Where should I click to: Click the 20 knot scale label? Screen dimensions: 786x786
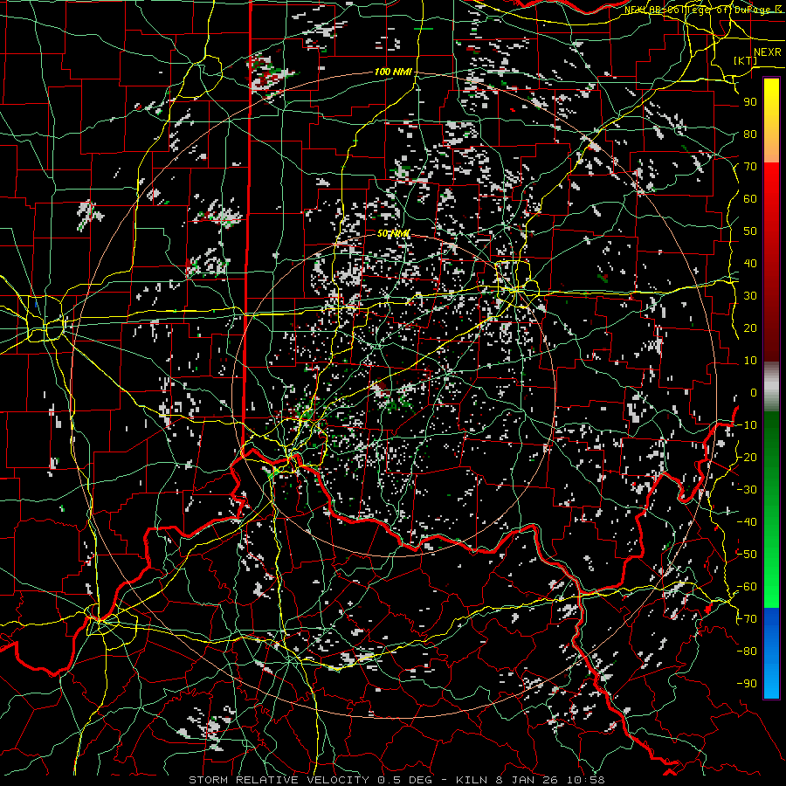pyautogui.click(x=750, y=328)
